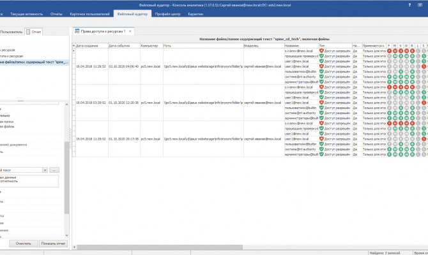Click red M icon for s.ivanov, 20:17:38 record
This screenshot has width=428, height=255.
pyautogui.click(x=395, y=124)
